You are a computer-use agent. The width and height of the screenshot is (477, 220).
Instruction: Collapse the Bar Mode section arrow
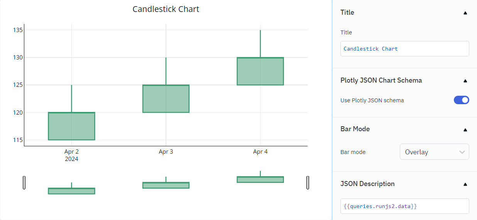[465, 130]
